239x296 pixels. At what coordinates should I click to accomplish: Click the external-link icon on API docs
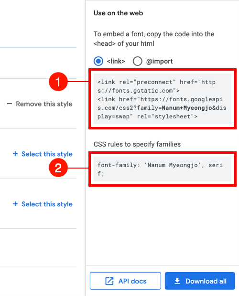(109, 281)
